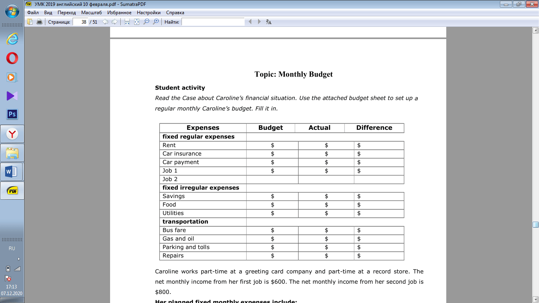
Task: Switch to Microsoft Word taskbar window
Action: click(12, 172)
